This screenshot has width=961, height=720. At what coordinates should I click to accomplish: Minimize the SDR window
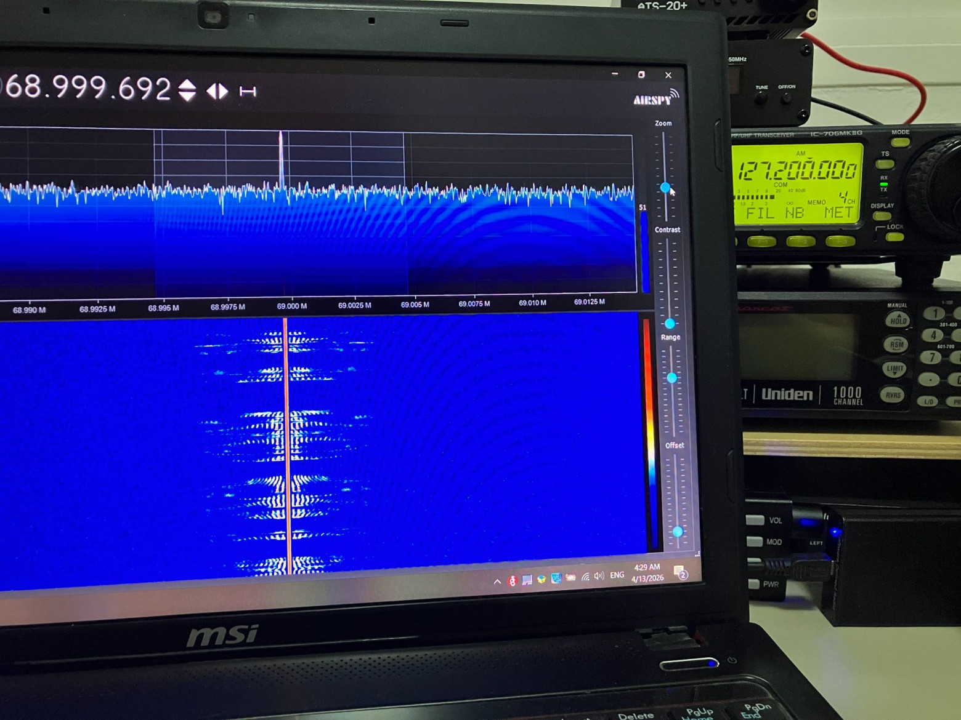click(614, 74)
